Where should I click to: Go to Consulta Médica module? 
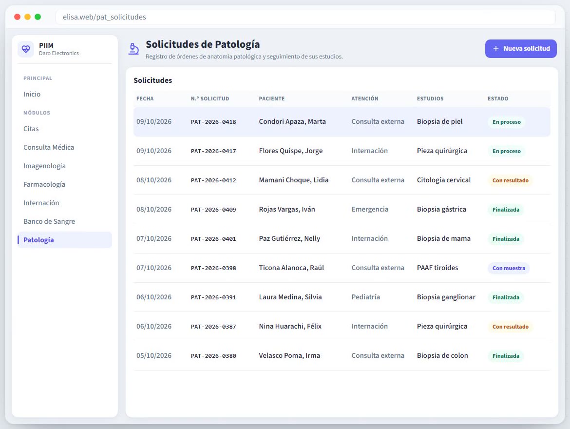pos(65,147)
